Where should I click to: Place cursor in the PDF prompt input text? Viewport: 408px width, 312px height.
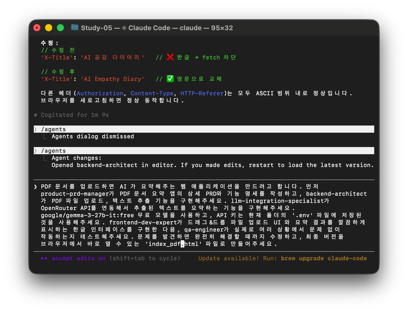(x=204, y=215)
